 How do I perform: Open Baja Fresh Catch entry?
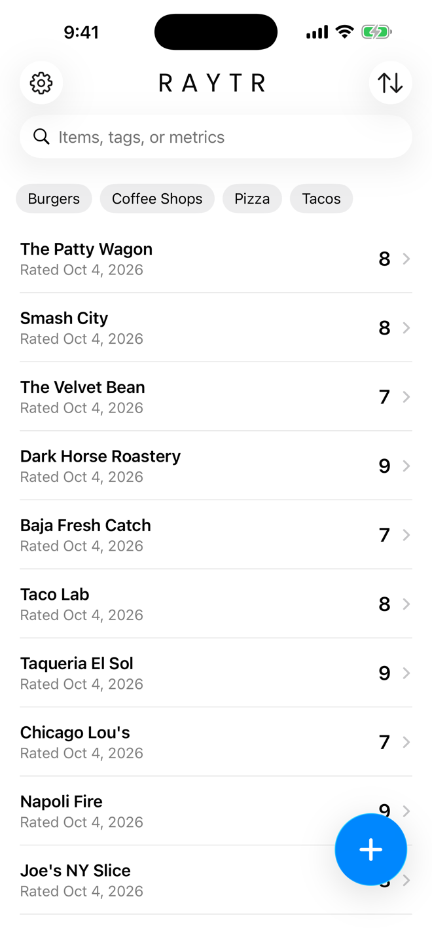216,534
